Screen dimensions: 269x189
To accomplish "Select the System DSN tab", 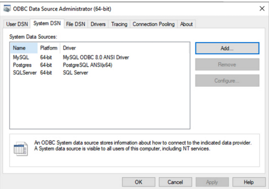I will click(47, 24).
